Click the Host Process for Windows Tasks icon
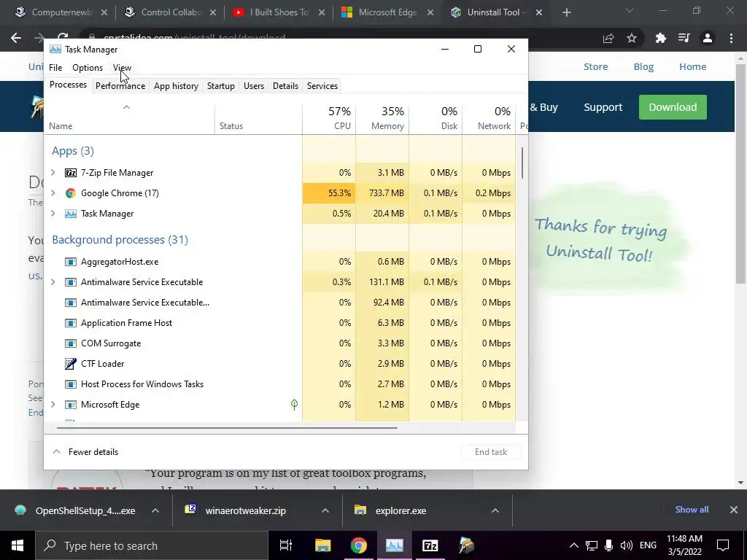 pos(71,384)
